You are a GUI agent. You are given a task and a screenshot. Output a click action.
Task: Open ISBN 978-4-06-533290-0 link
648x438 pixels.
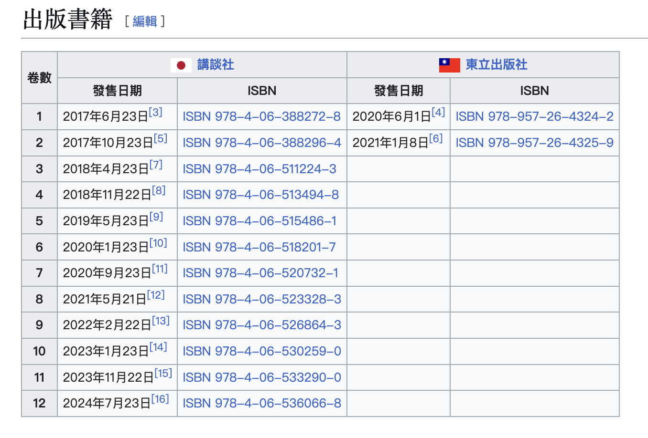(262, 377)
